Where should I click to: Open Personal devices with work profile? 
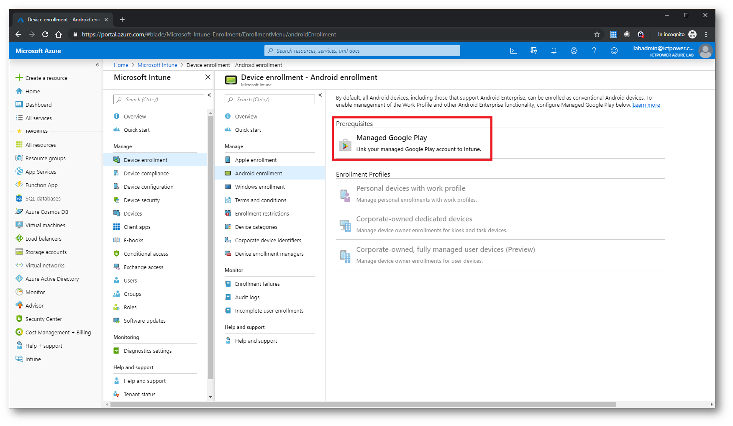click(500, 194)
